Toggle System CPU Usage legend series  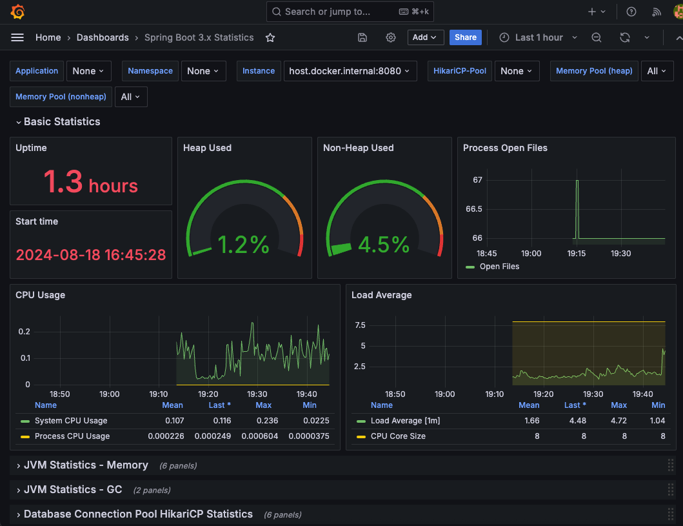[x=71, y=421]
